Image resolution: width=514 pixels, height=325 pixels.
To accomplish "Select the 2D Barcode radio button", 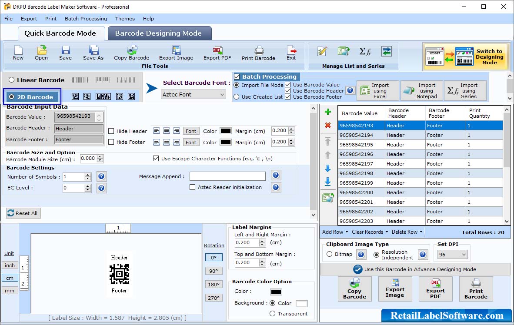I will coord(11,97).
